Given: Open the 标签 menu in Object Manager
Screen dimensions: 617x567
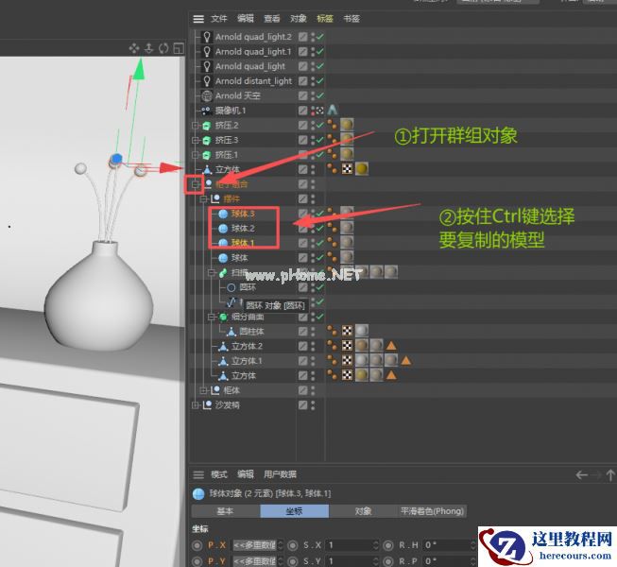Looking at the screenshot, I should click(325, 19).
